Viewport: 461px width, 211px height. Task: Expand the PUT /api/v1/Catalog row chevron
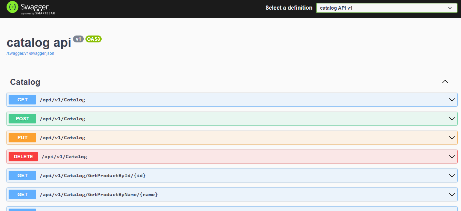452,138
